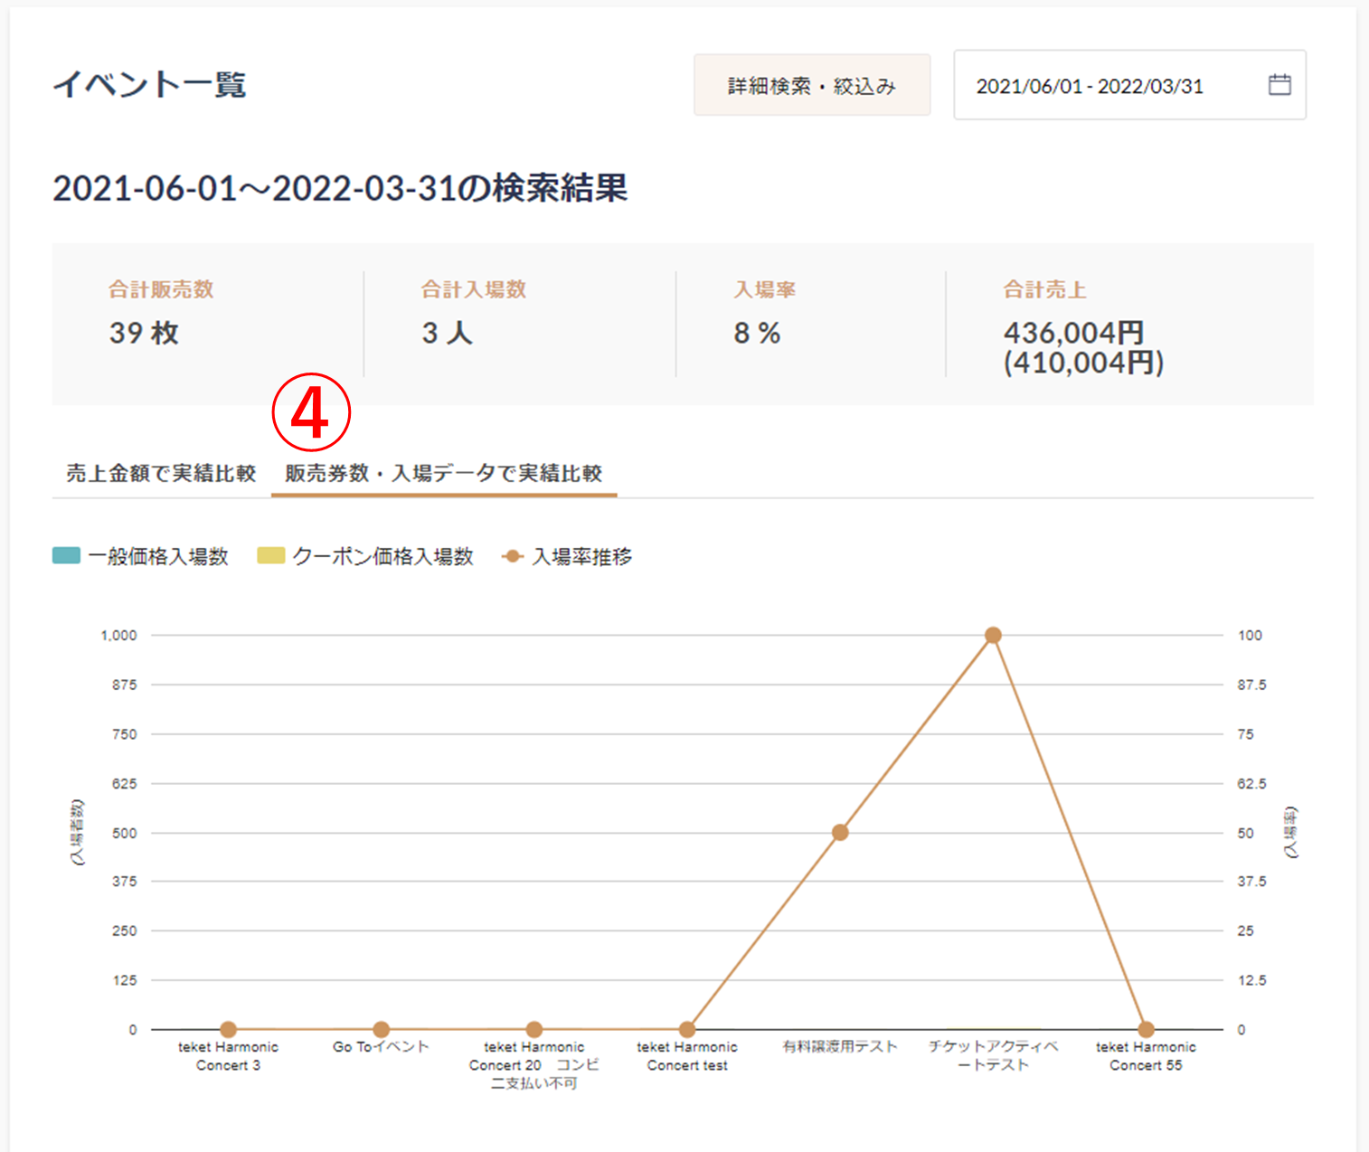Select the data point for teket Harmonic Concert 3

(227, 1029)
